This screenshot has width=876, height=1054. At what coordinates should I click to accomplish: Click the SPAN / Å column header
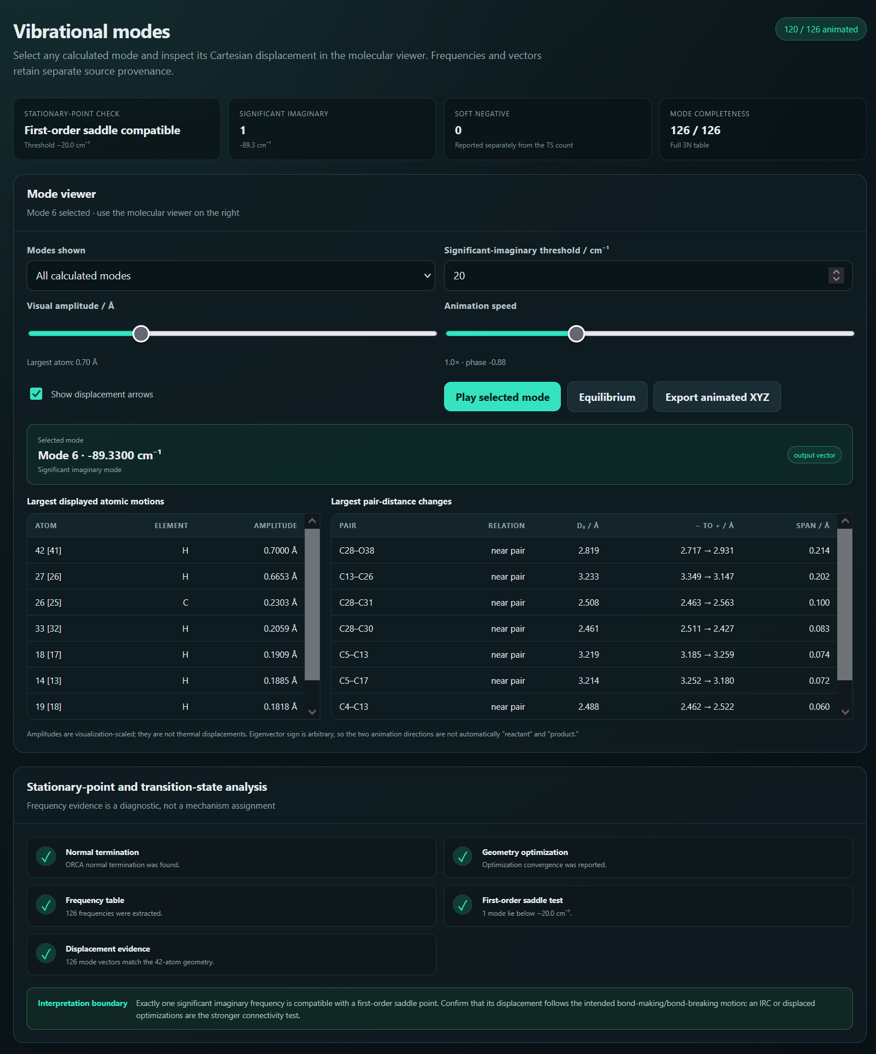tap(812, 526)
